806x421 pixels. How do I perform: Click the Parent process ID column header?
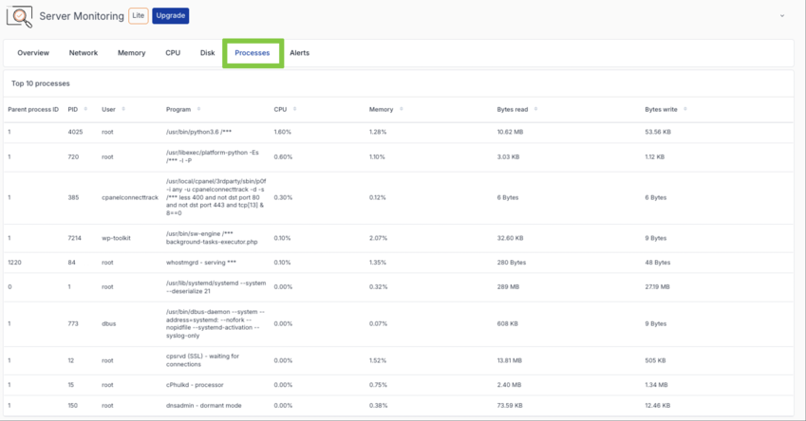click(33, 109)
